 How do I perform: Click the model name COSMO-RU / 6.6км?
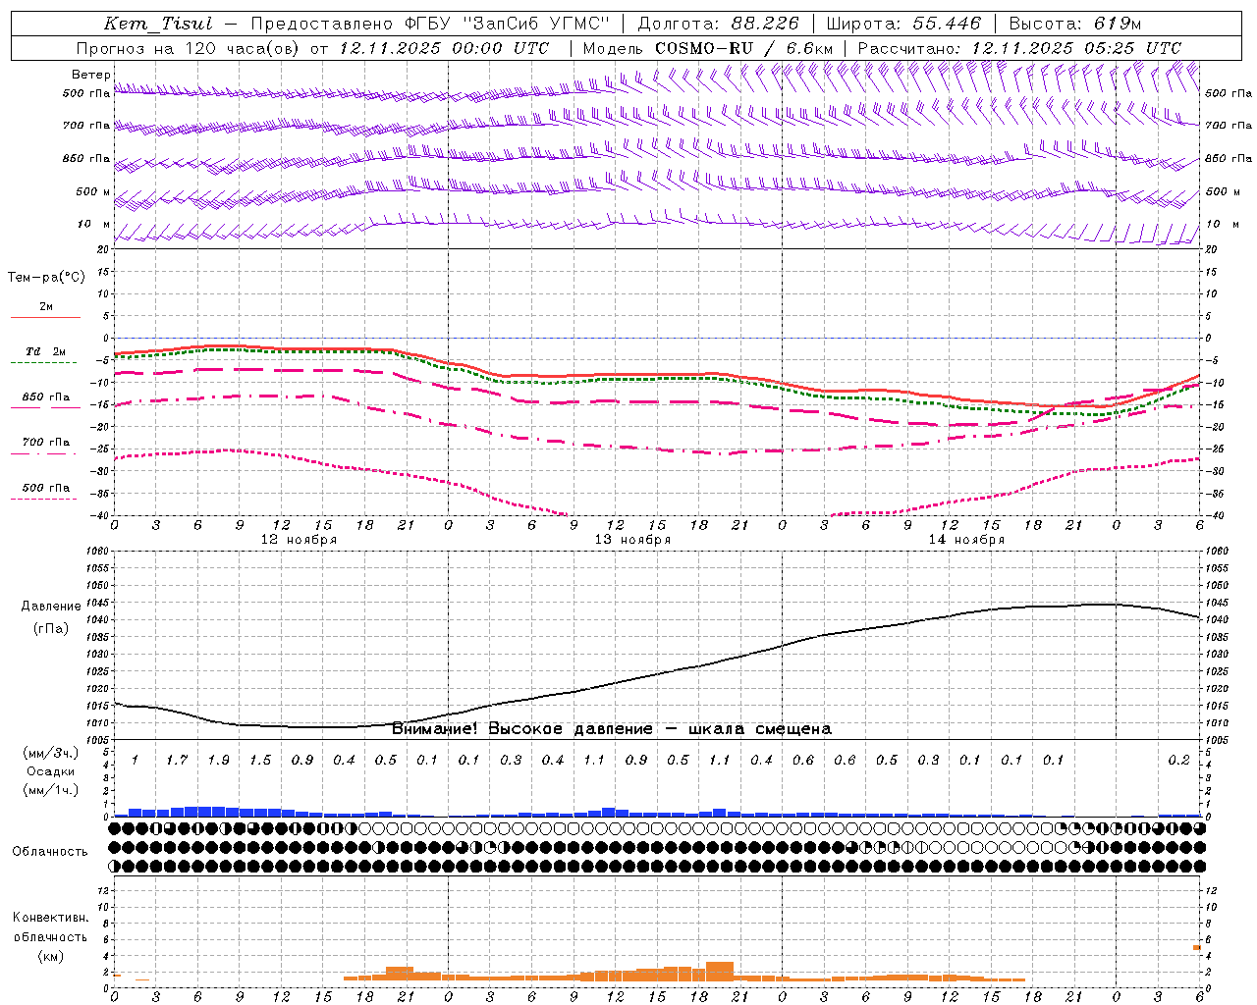click(x=743, y=48)
